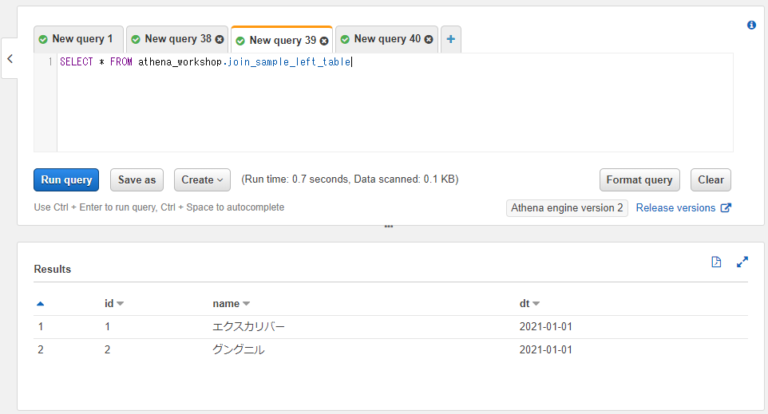Click the external link icon beside Release versions
The height and width of the screenshot is (414, 768).
click(x=726, y=207)
